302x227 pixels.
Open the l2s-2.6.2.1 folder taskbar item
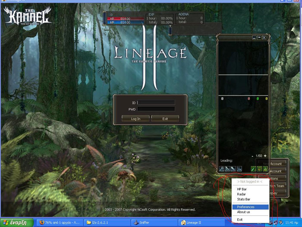pyautogui.click(x=107, y=223)
